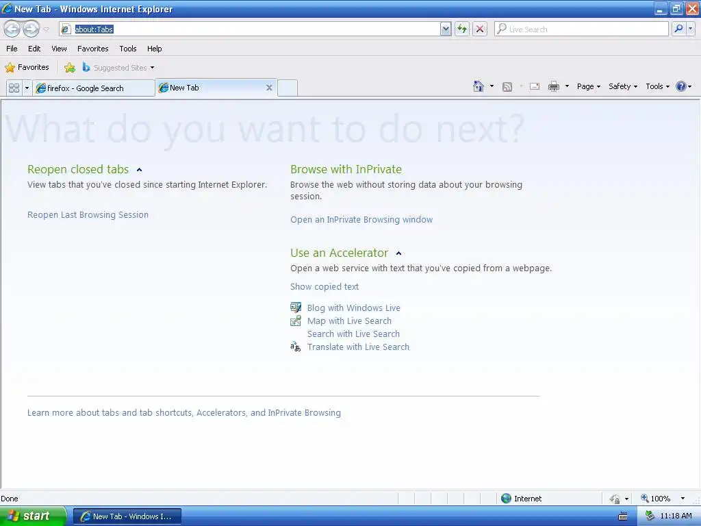This screenshot has width=701, height=526.
Task: Close the New Tab tab
Action: (x=269, y=88)
